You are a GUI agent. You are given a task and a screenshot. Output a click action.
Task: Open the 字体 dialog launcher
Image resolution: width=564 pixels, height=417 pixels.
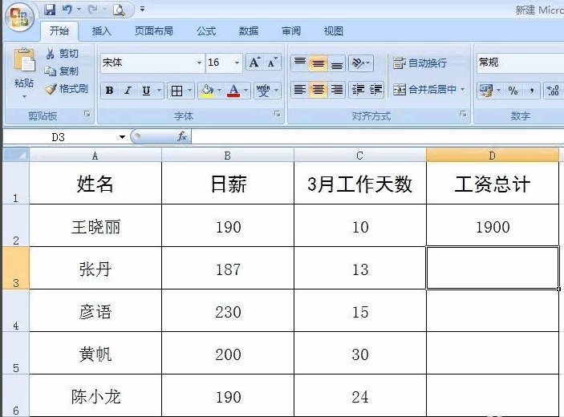coord(277,114)
